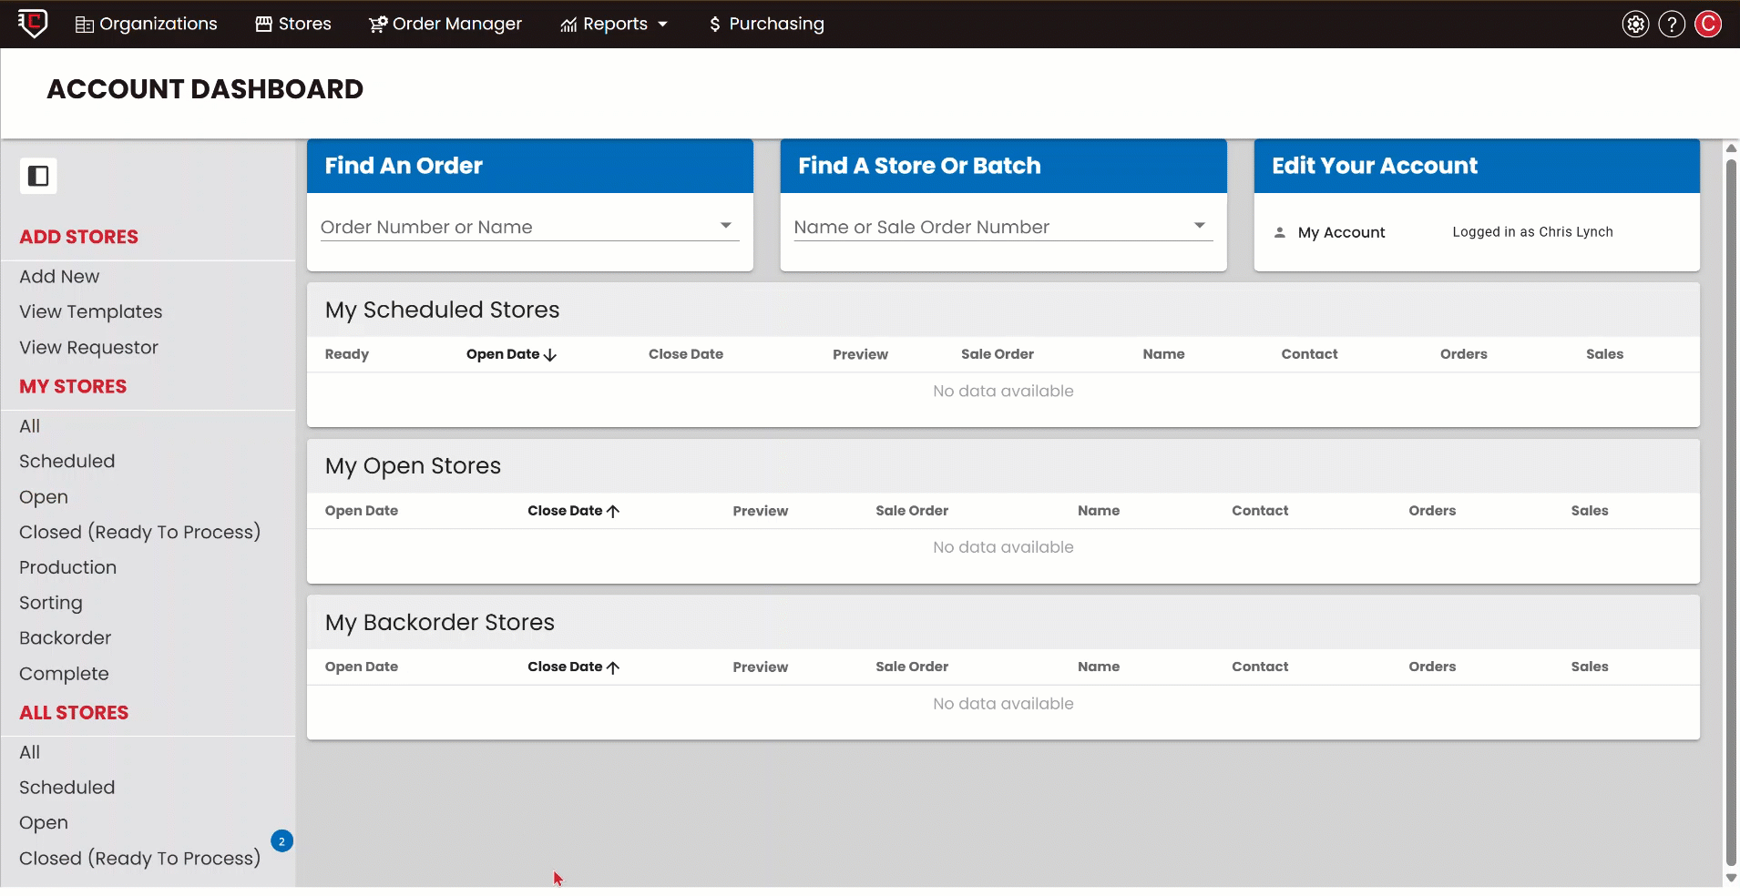Expand the Order Number or Name dropdown
Screen dimensions: 1740x896
pyautogui.click(x=726, y=226)
